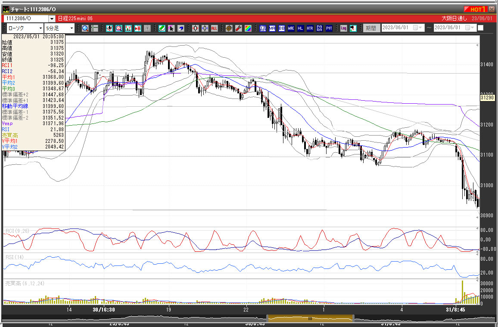Toggle the PARA parabolic indicator icon

tap(320, 28)
